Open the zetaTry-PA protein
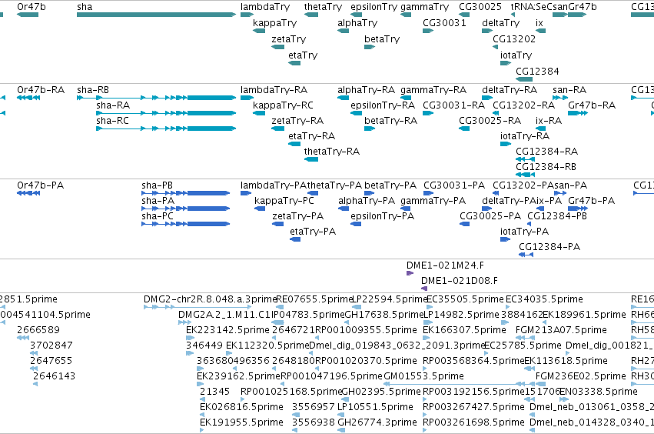This screenshot has height=434, width=654. tap(277, 224)
